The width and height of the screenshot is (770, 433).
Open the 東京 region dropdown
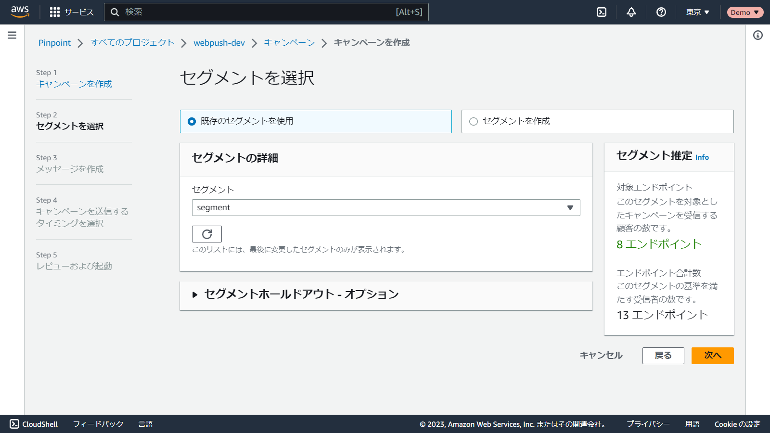click(698, 12)
